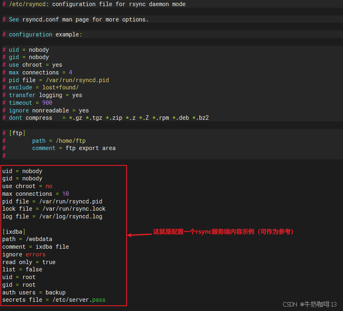
Task: Click the 'timeout = 900' line
Action: (28, 103)
